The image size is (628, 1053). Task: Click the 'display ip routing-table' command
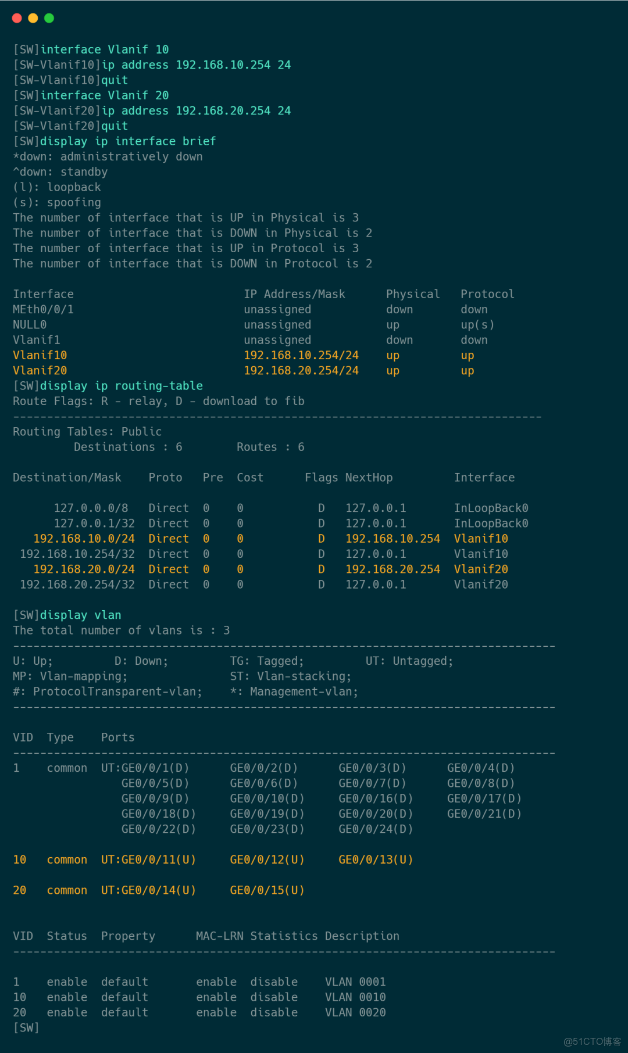click(x=122, y=386)
